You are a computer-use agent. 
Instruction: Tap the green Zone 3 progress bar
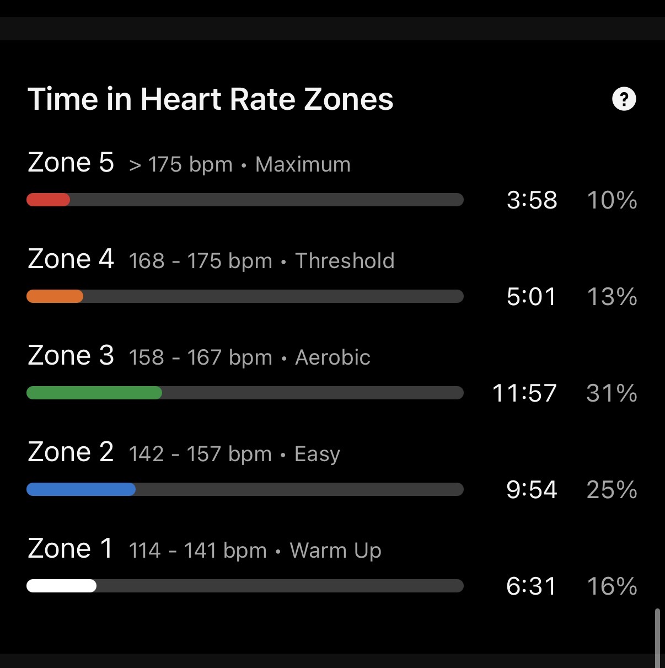coord(94,393)
